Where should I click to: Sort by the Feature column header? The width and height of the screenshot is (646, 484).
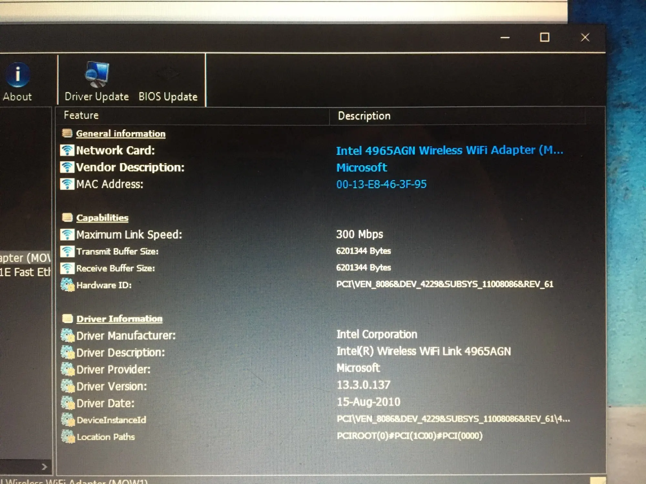(81, 115)
